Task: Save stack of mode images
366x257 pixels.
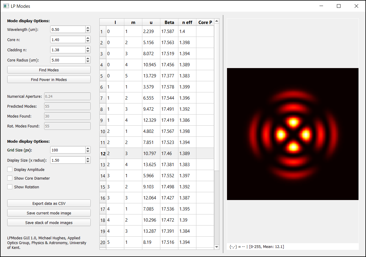Action: click(49, 222)
